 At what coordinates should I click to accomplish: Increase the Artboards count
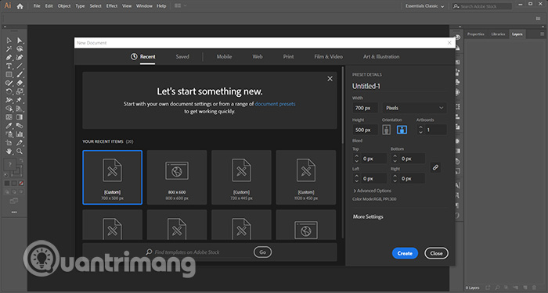[420, 127]
